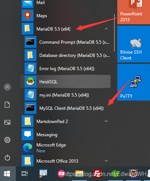Click the MarkdownPad 2 folder icon
The width and height of the screenshot is (150, 181).
(x=28, y=121)
